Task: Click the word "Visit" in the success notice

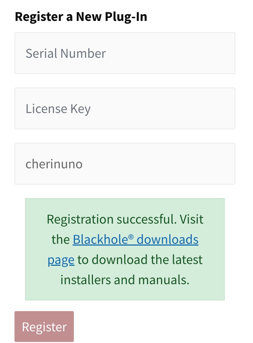Action: click(x=191, y=219)
